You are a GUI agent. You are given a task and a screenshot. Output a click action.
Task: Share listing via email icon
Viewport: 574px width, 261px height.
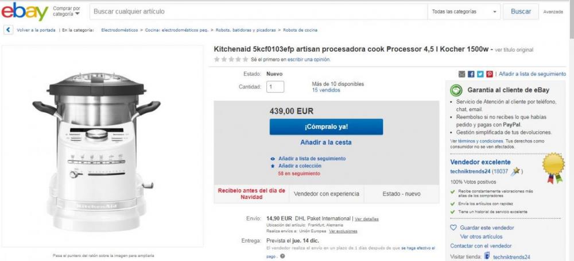click(x=461, y=74)
